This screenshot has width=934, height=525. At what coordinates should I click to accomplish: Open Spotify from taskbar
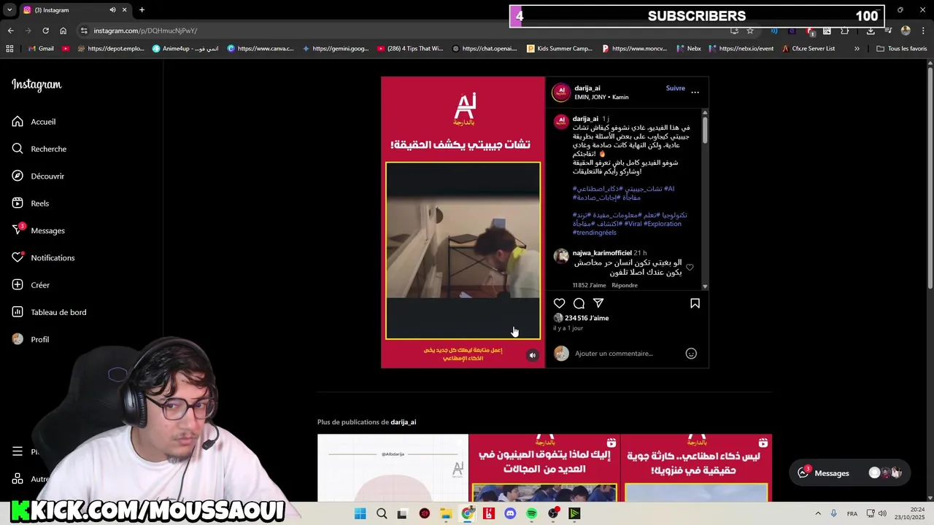click(x=532, y=514)
